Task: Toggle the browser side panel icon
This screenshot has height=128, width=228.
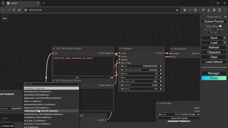Action: click(214, 10)
